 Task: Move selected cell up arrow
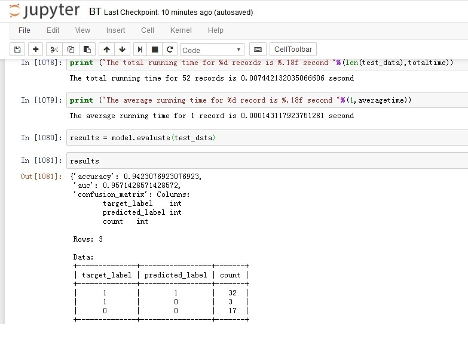pyautogui.click(x=106, y=50)
